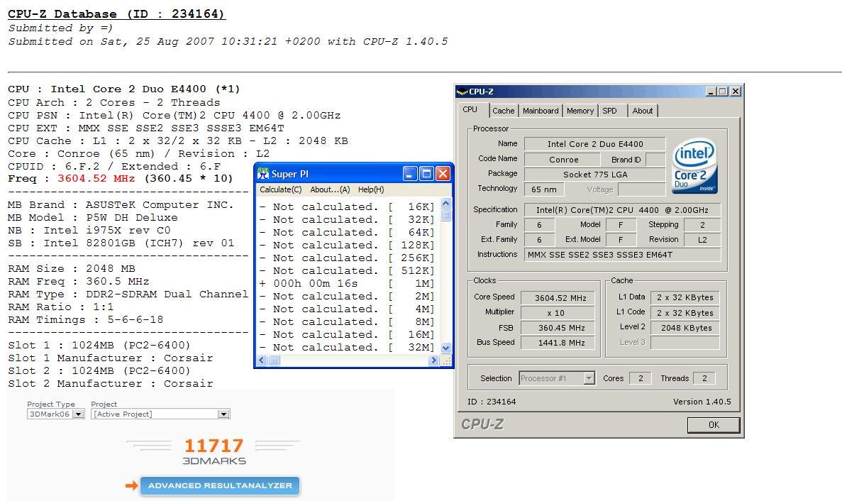Click the 'Slot 1 Manufacturer : Corsair' line

[110, 358]
